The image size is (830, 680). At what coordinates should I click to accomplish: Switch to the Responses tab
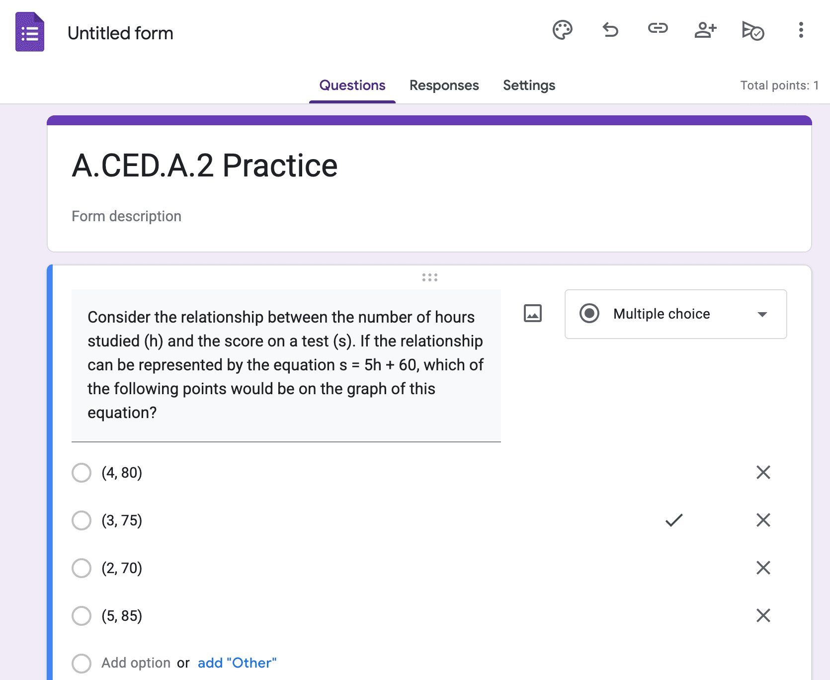444,85
